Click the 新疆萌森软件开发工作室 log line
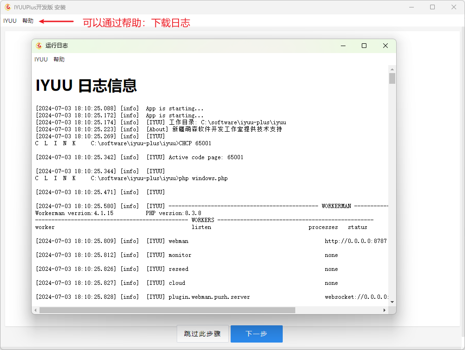Viewport: 465px width, 350px height. point(159,129)
